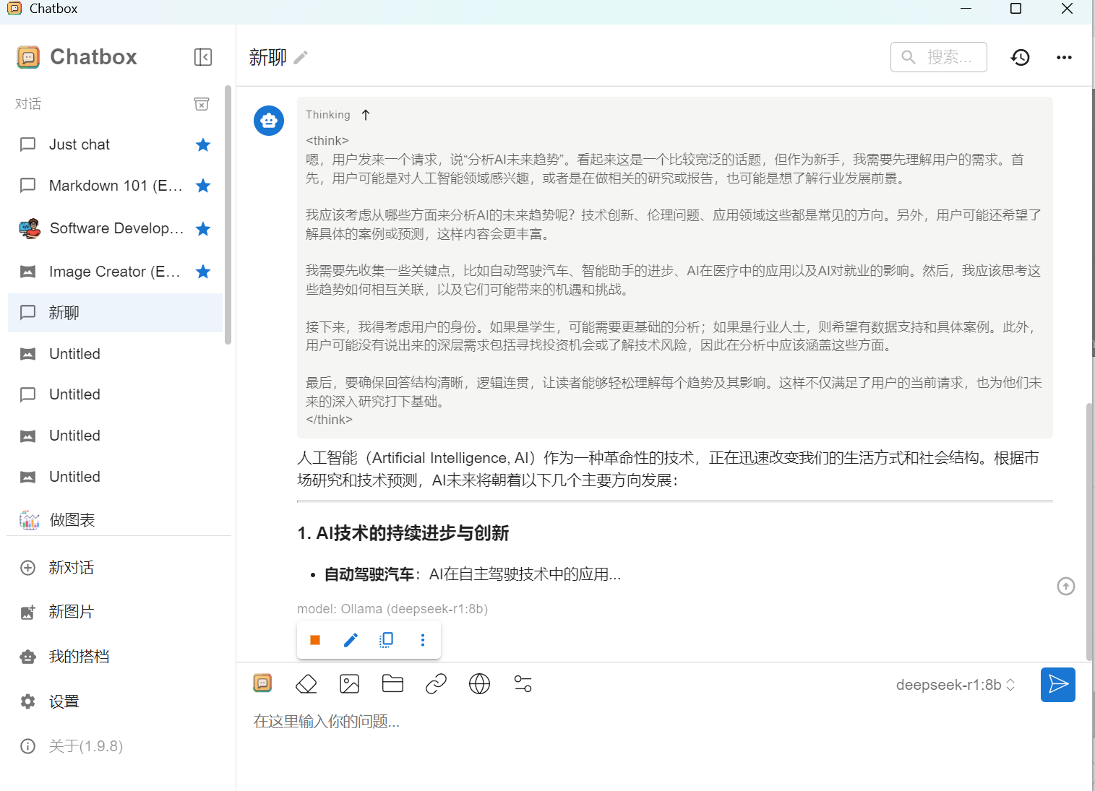The width and height of the screenshot is (1095, 791).
Task: Open the folder file-attach icon
Action: coord(392,684)
